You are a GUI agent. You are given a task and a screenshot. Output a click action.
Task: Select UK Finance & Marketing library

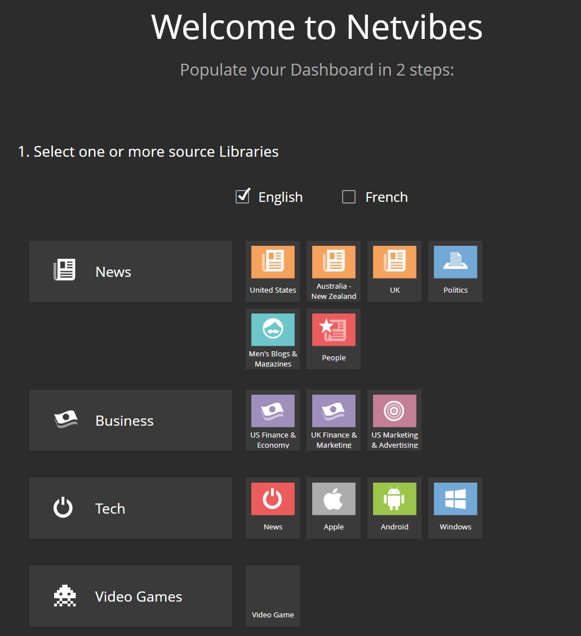click(334, 420)
